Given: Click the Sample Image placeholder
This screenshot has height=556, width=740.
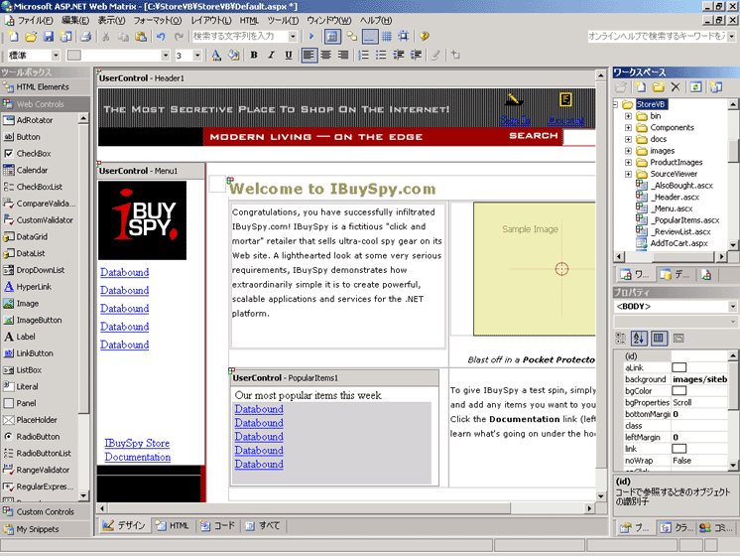Looking at the screenshot, I should 535,269.
